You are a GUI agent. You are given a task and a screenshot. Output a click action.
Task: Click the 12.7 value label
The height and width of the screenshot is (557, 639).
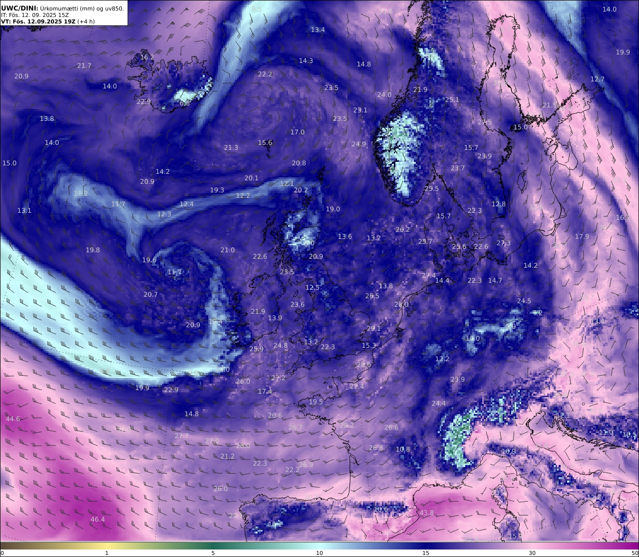[598, 79]
